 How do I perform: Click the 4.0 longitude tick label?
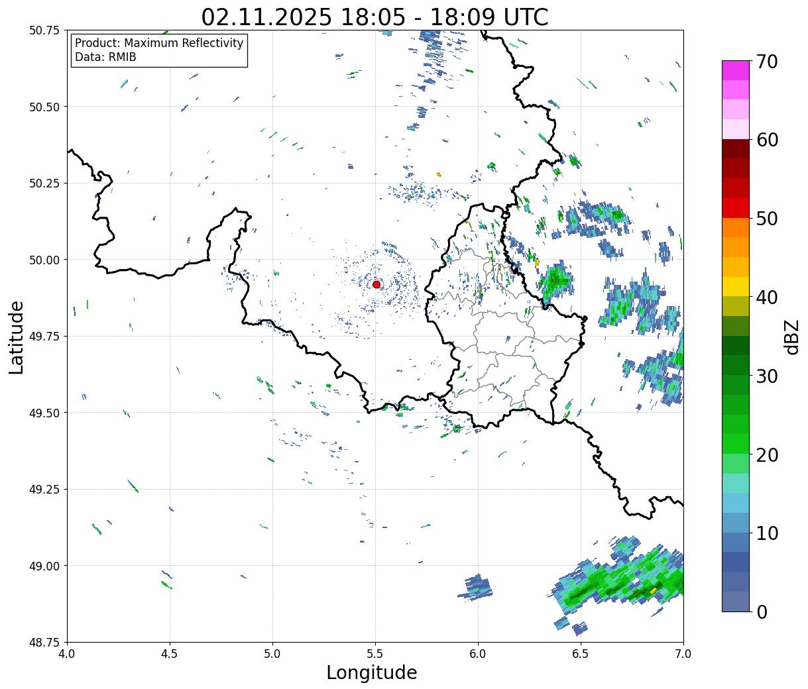pyautogui.click(x=67, y=654)
